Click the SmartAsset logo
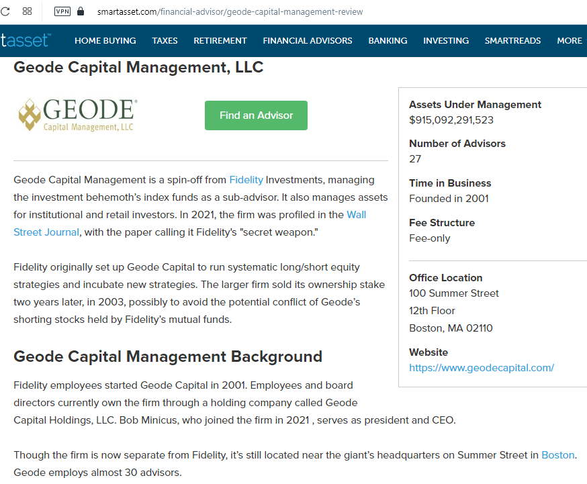Viewport: 587px width, 484px height. (26, 40)
